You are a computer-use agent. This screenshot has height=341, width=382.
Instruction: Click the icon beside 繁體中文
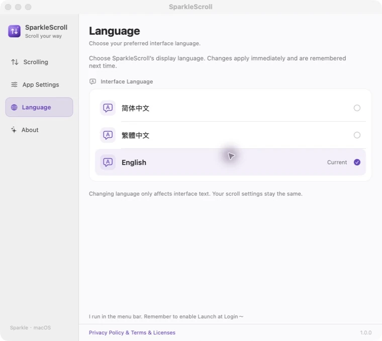[108, 135]
